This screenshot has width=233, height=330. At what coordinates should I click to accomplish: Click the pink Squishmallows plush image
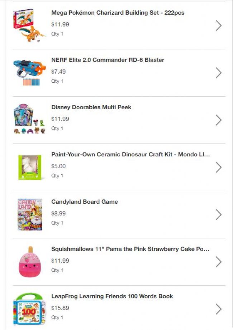tap(30, 262)
